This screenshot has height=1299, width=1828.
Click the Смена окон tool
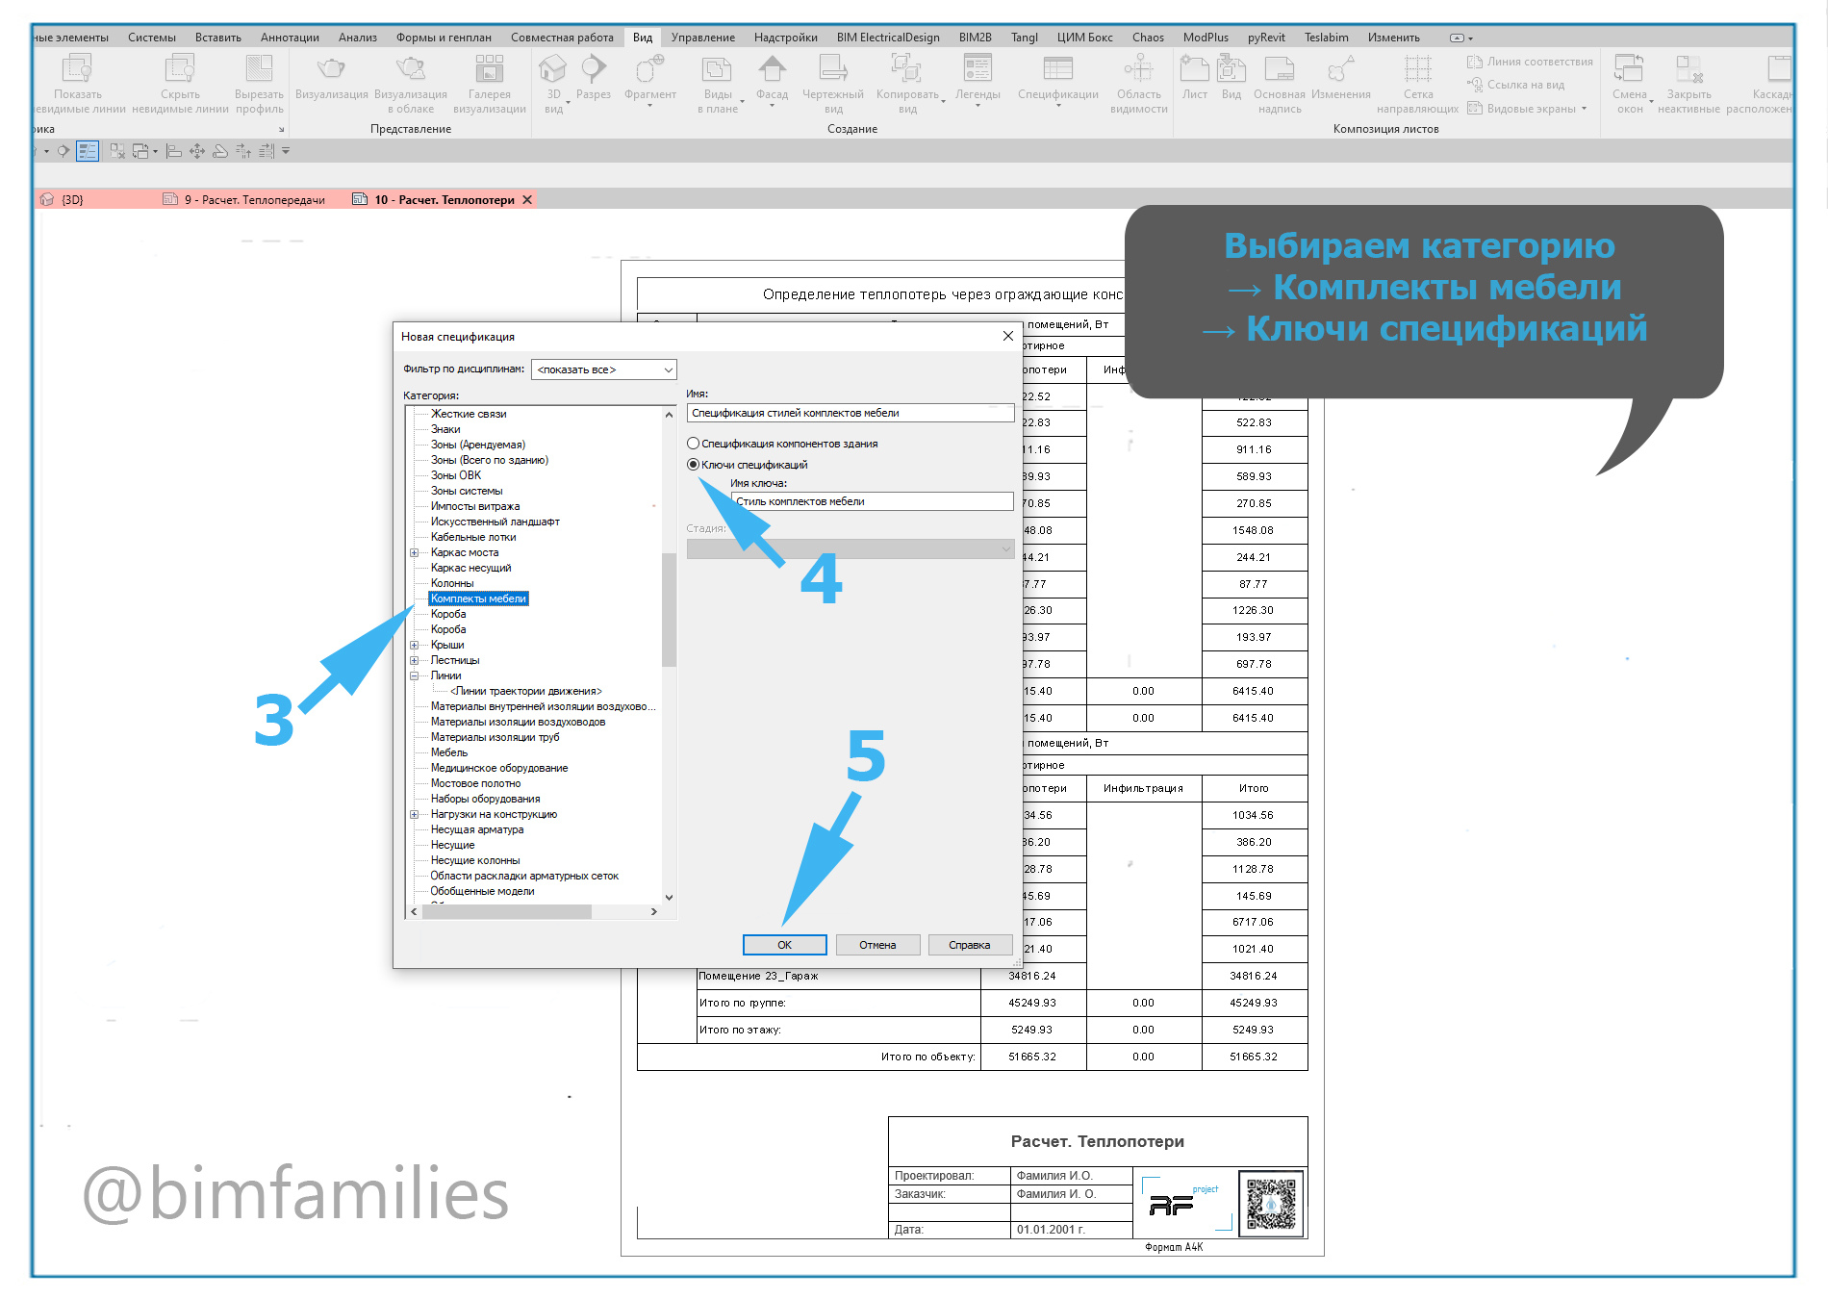1630,83
